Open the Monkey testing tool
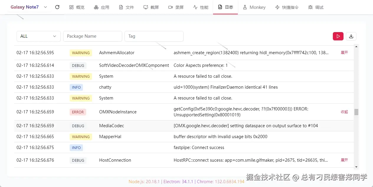The height and width of the screenshot is (187, 373). [254, 7]
